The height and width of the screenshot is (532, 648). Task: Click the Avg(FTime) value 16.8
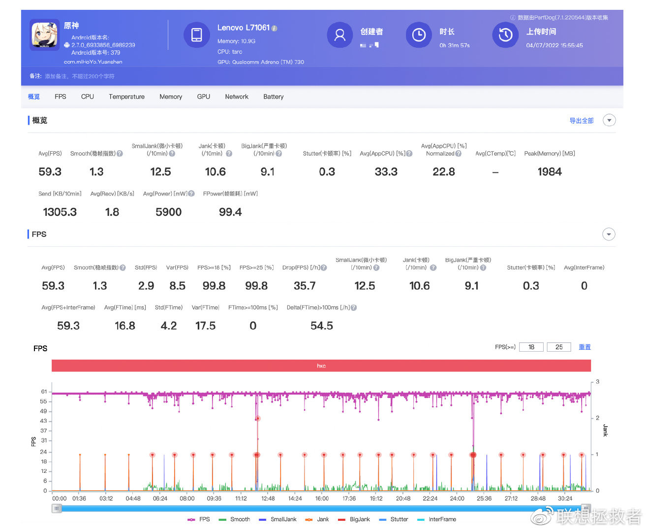[125, 326]
